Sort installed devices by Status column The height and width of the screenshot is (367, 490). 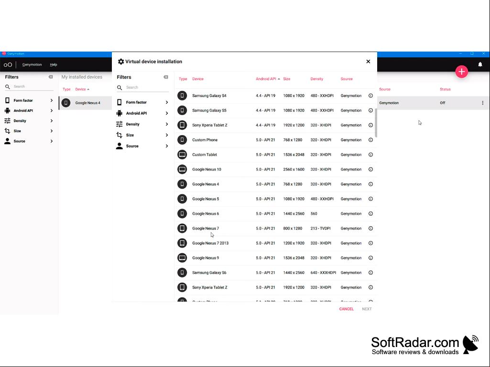coord(445,89)
